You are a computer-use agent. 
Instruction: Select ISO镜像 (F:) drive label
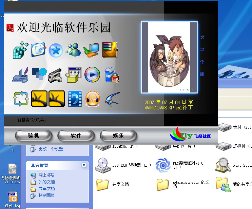tap(124, 146)
